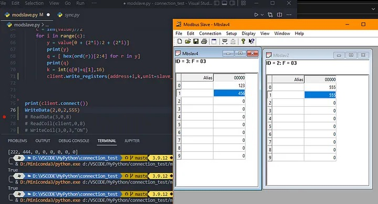Click the Connect icon in Modbus toolbar
Viewport: 378px width, 204px height.
tap(225, 41)
